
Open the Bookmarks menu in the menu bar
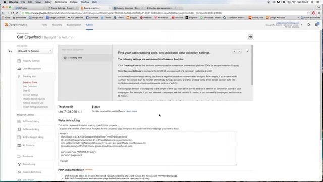[61, 2]
